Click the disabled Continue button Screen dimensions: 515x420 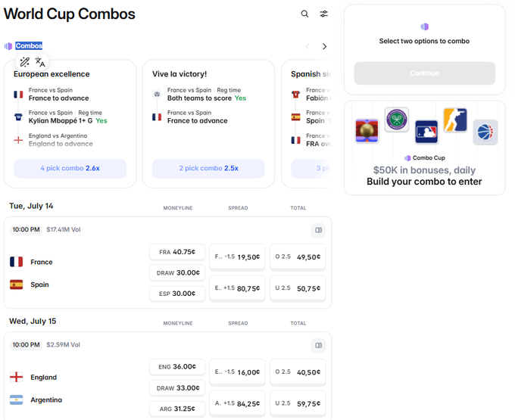click(424, 73)
